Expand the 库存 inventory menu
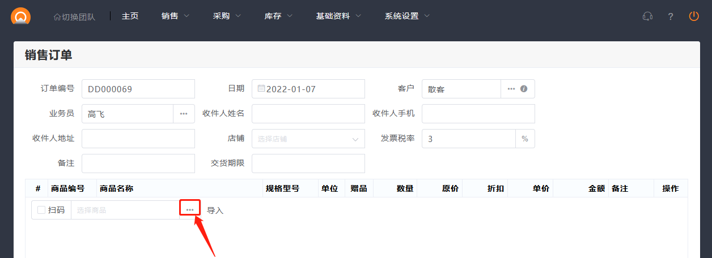The height and width of the screenshot is (258, 712). [x=278, y=16]
